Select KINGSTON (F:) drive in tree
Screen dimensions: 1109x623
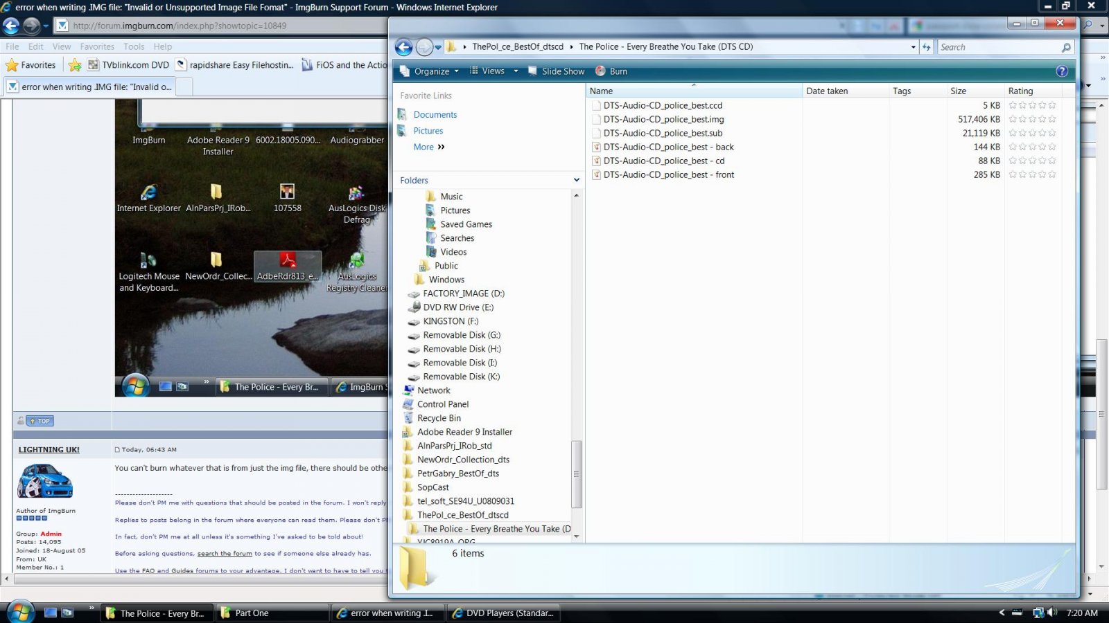[x=451, y=321]
